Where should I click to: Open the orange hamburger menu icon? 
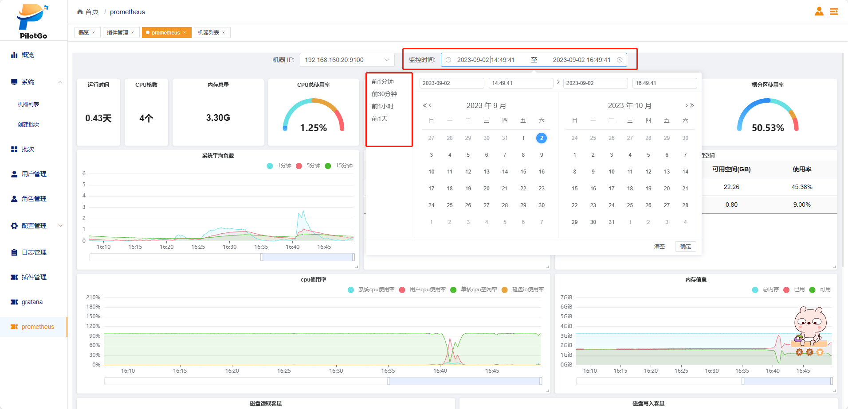point(834,12)
